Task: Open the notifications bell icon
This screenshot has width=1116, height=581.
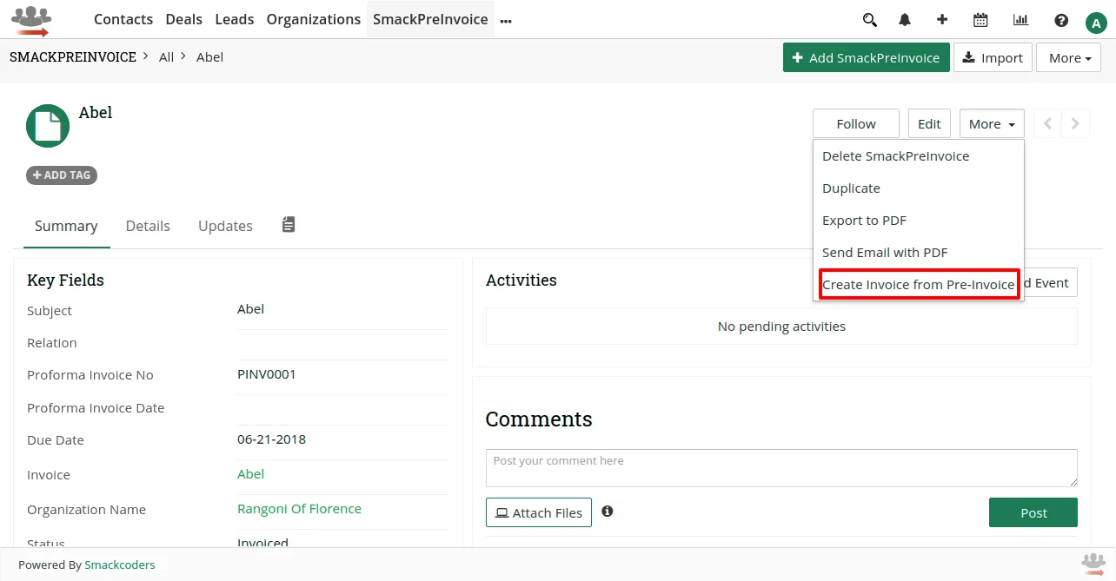Action: tap(904, 19)
